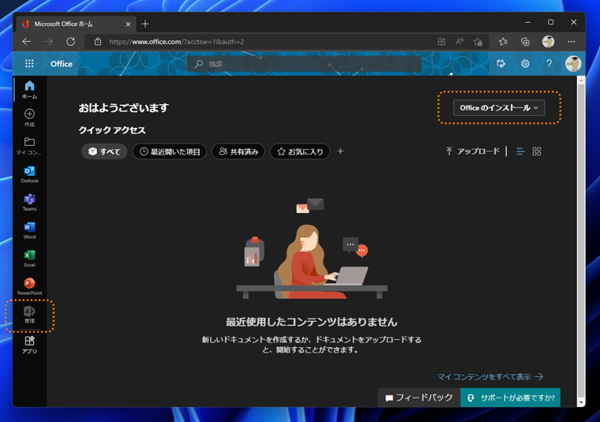Switch to grid view layout

tap(537, 151)
